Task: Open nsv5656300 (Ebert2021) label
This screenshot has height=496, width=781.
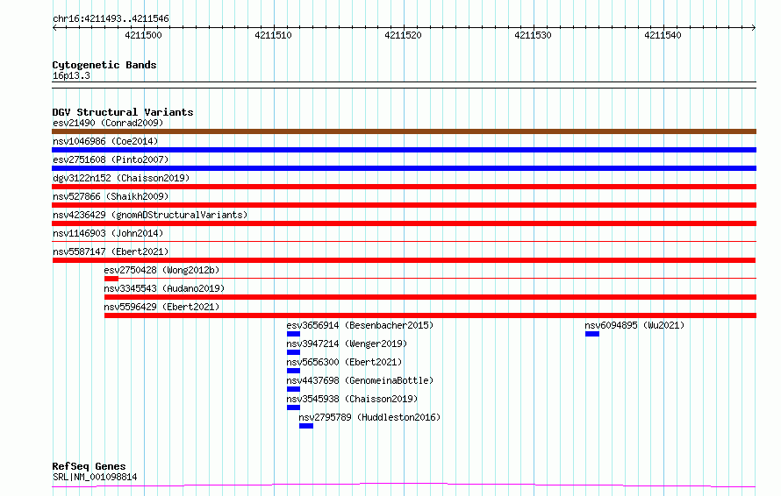Action: (344, 362)
